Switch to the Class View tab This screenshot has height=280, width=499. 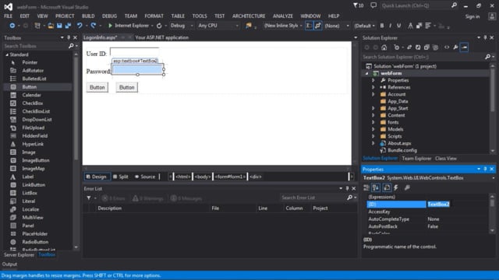pos(446,159)
